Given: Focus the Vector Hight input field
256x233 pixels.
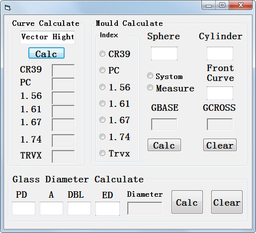Looking at the screenshot, I should coord(47,37).
